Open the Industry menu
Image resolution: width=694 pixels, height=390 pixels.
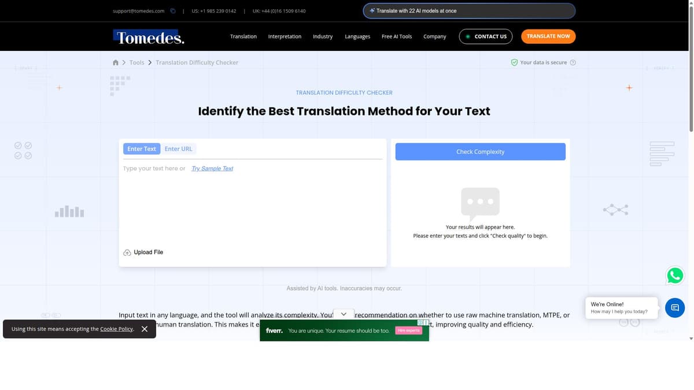323,36
